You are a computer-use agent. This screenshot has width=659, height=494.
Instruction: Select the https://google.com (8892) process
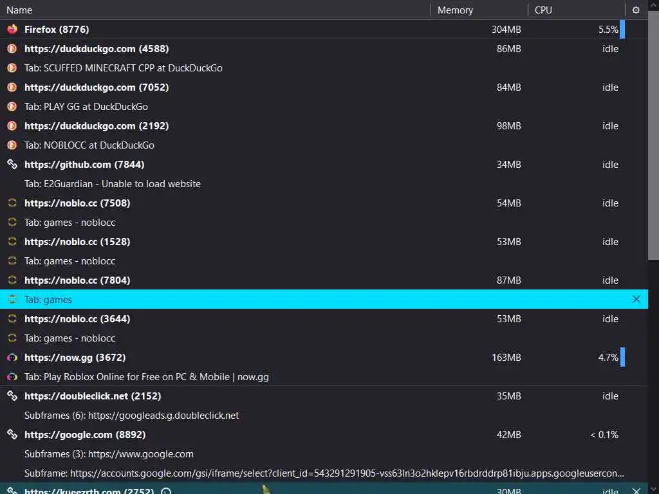pyautogui.click(x=324, y=434)
